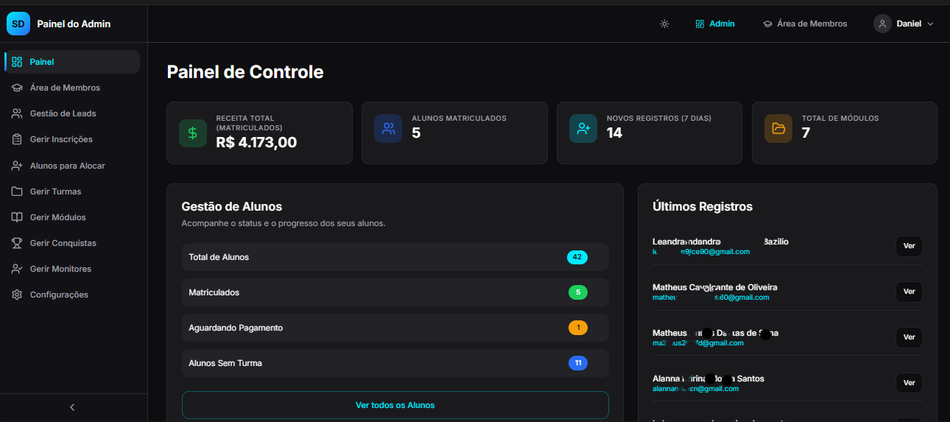Click the Novos Registros user-plus icon

(x=583, y=128)
